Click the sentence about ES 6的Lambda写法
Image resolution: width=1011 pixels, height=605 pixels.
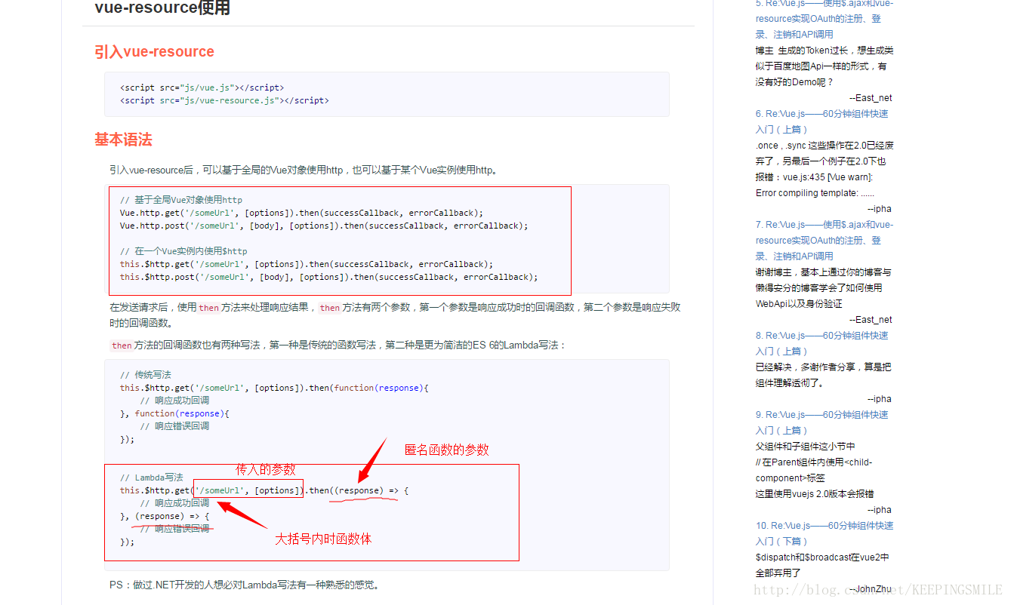[x=337, y=345]
